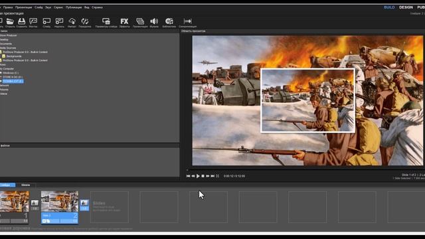425x239 pixels.
Task: Play the slideshow preview
Action: pyautogui.click(x=198, y=176)
